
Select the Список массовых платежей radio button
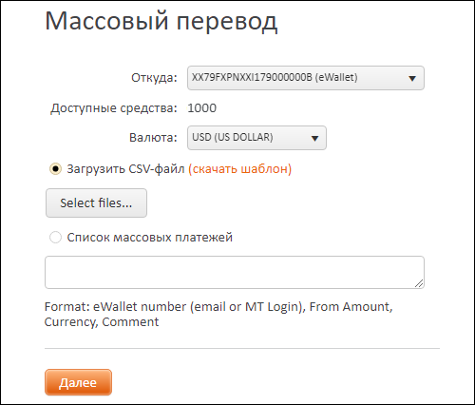[x=55, y=238]
